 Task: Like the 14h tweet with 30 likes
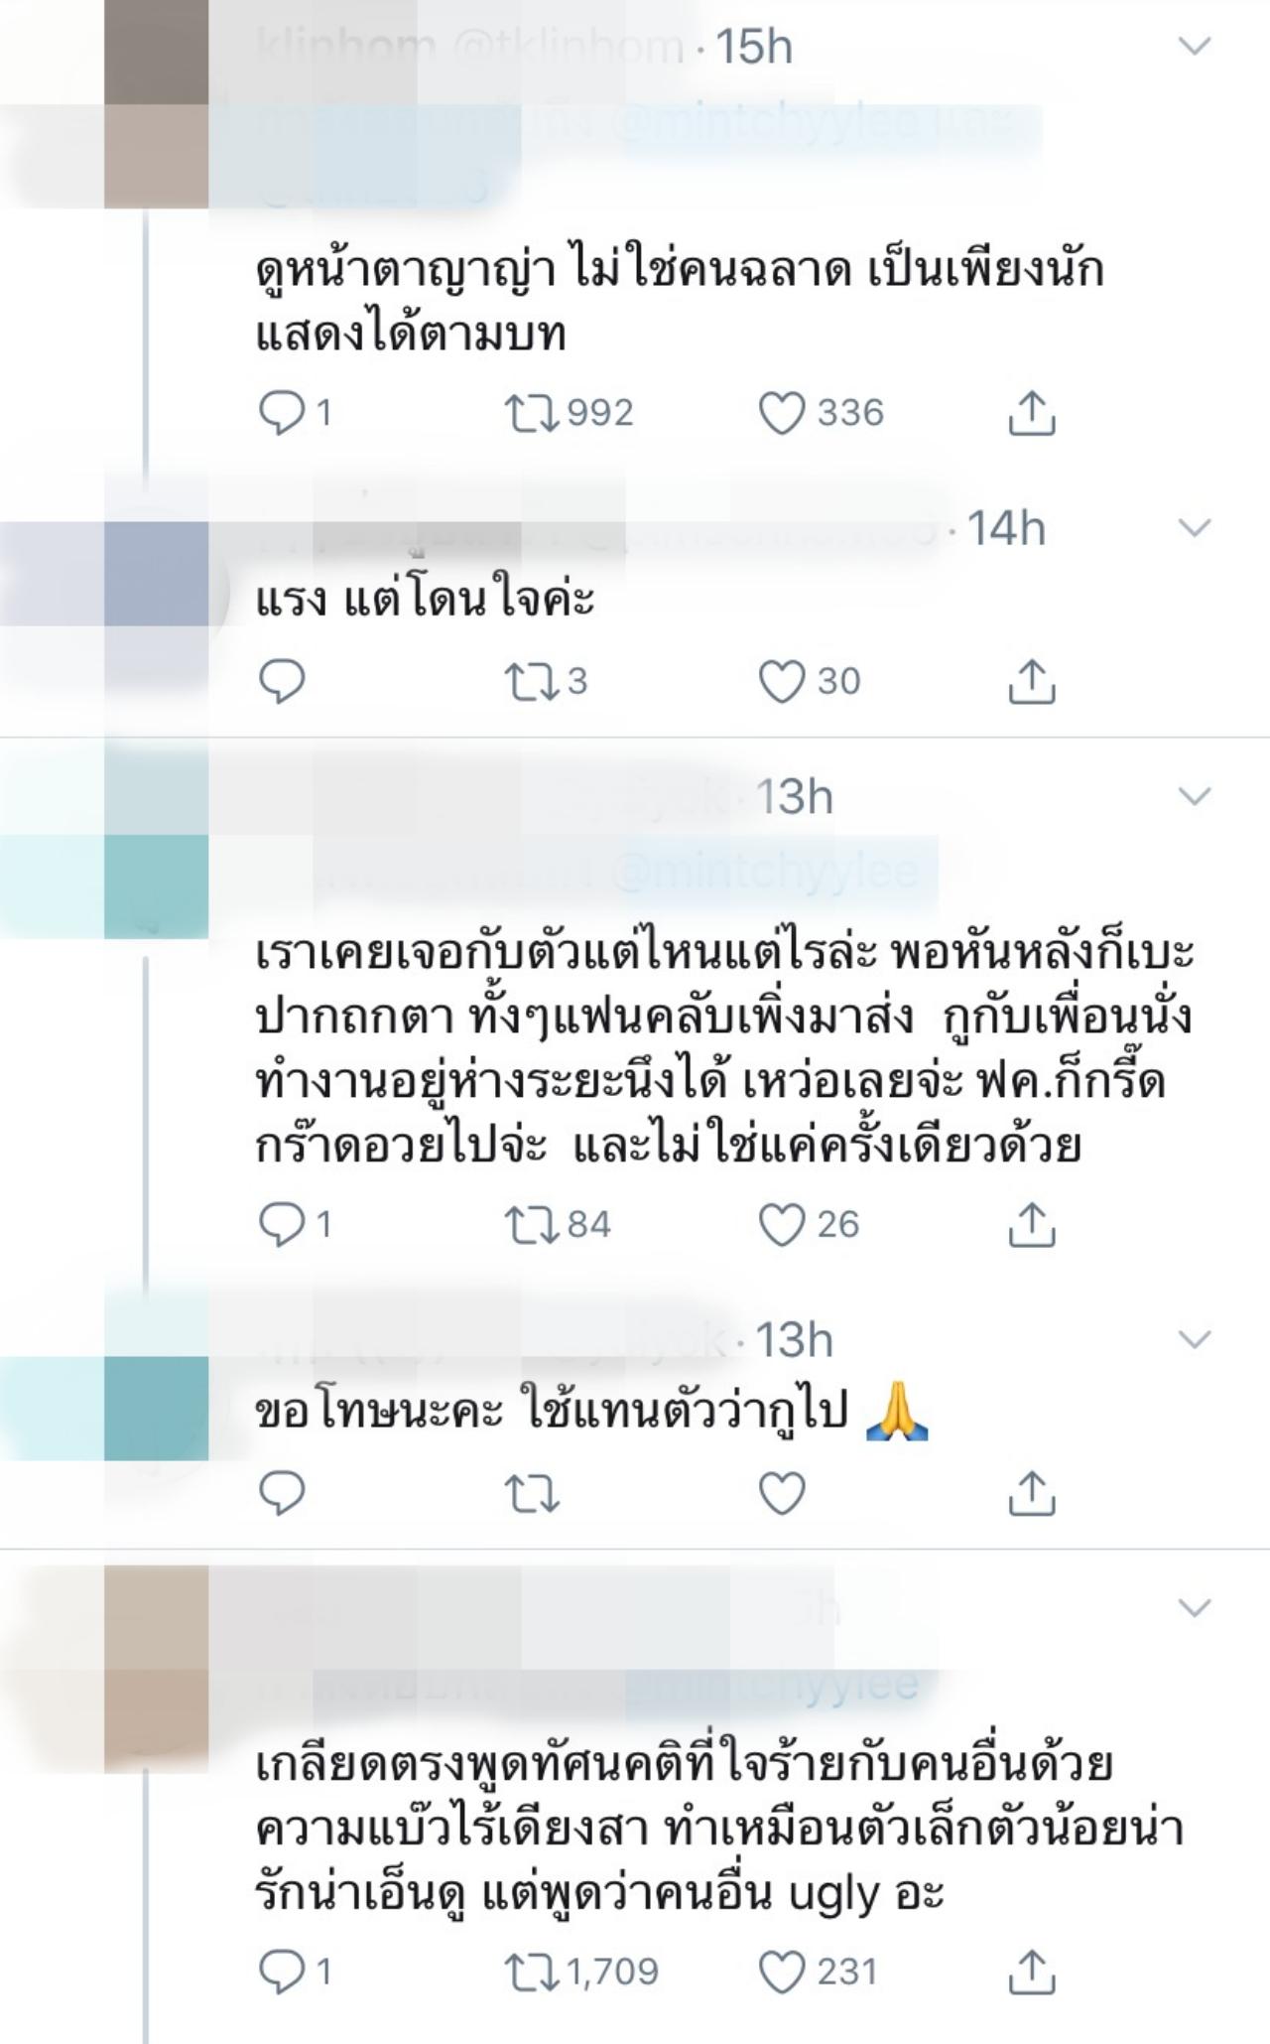point(782,682)
